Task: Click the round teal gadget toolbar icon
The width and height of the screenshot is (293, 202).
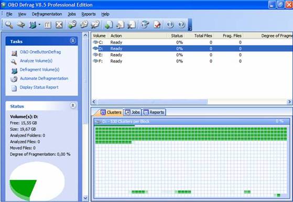Action: [x=145, y=25]
